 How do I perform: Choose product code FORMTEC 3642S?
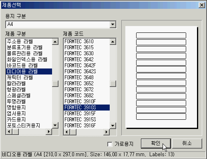86,71
